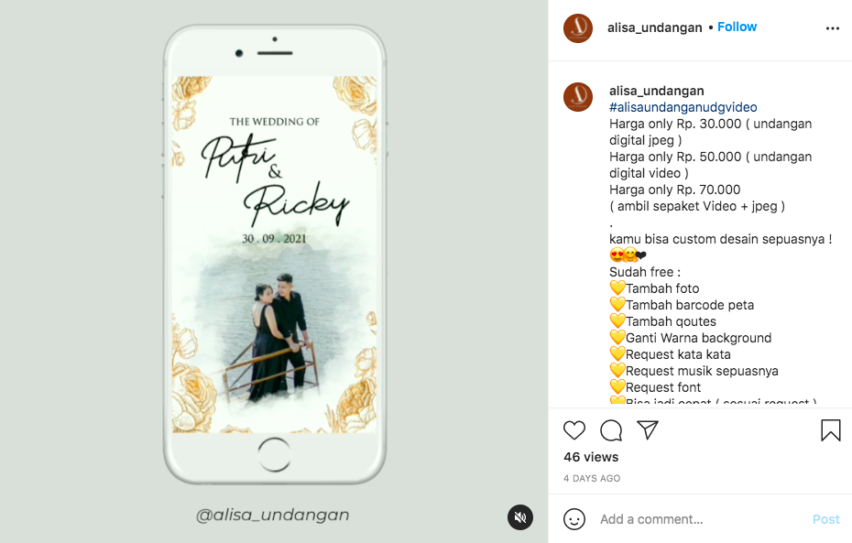Share post with paper plane icon

[648, 429]
